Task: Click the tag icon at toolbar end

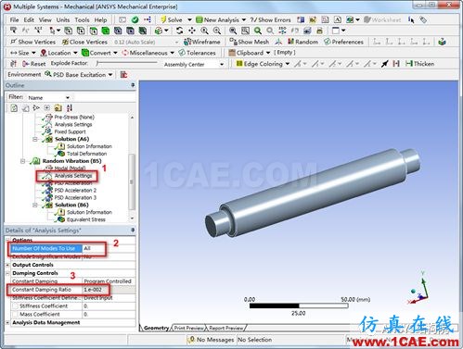Action: (x=423, y=19)
